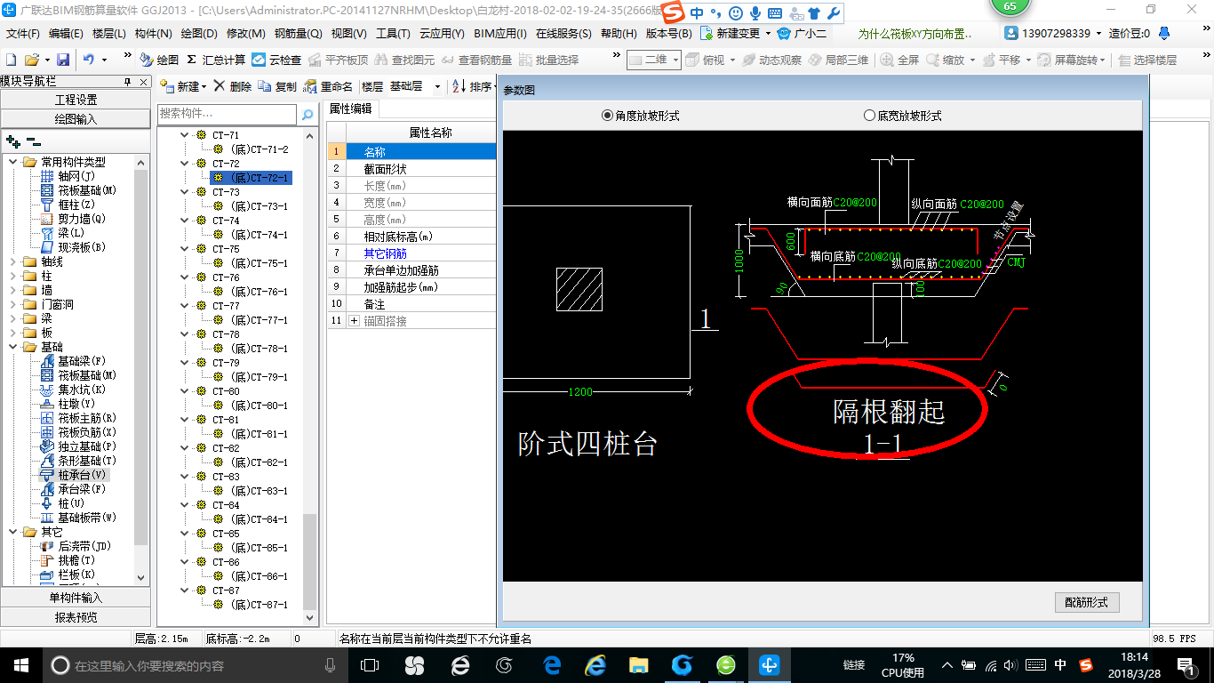Collapse the 常用构件类型 folder
The image size is (1214, 683).
pos(12,162)
